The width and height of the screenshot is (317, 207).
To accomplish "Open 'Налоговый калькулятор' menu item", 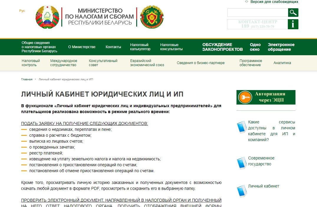I will coord(140,47).
